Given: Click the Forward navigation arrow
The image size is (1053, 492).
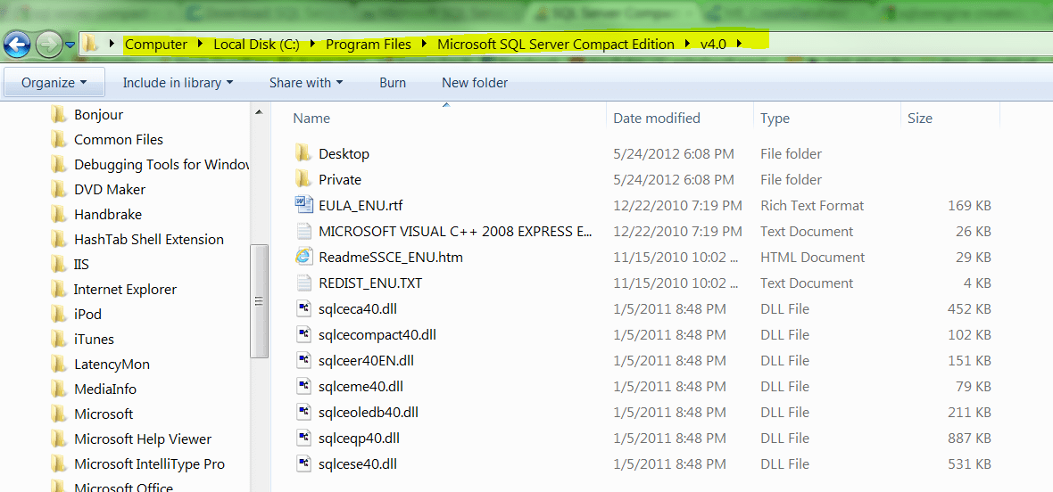Looking at the screenshot, I should coord(49,45).
